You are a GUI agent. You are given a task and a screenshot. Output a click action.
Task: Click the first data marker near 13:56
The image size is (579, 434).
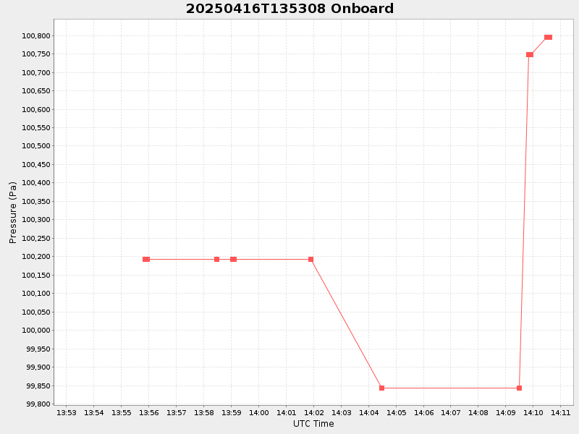pos(146,260)
